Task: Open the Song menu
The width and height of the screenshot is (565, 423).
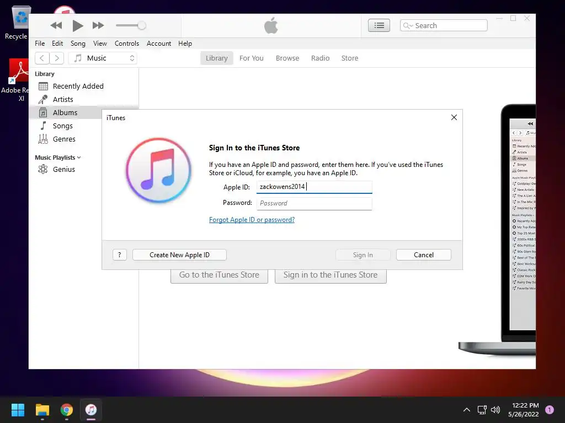Action: (78, 44)
